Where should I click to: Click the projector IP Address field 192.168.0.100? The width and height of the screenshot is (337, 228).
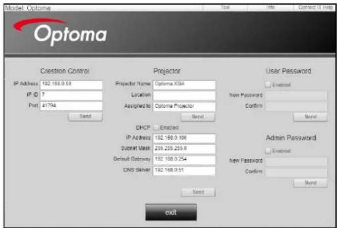[x=184, y=138]
